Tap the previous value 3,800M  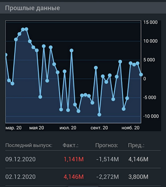click(138, 177)
